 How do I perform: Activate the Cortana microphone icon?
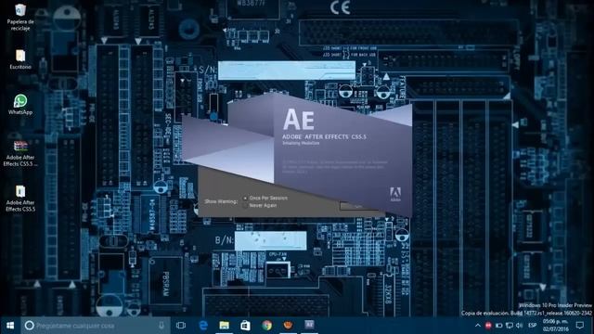point(161,326)
